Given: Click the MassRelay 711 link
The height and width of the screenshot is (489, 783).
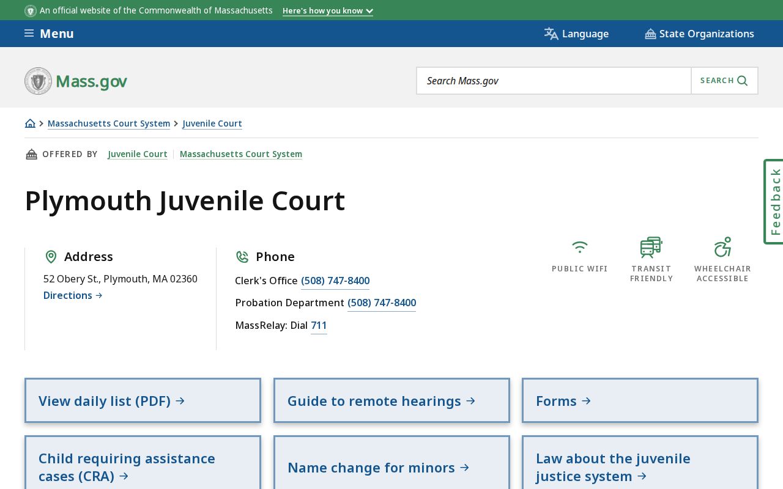Looking at the screenshot, I should (x=319, y=325).
